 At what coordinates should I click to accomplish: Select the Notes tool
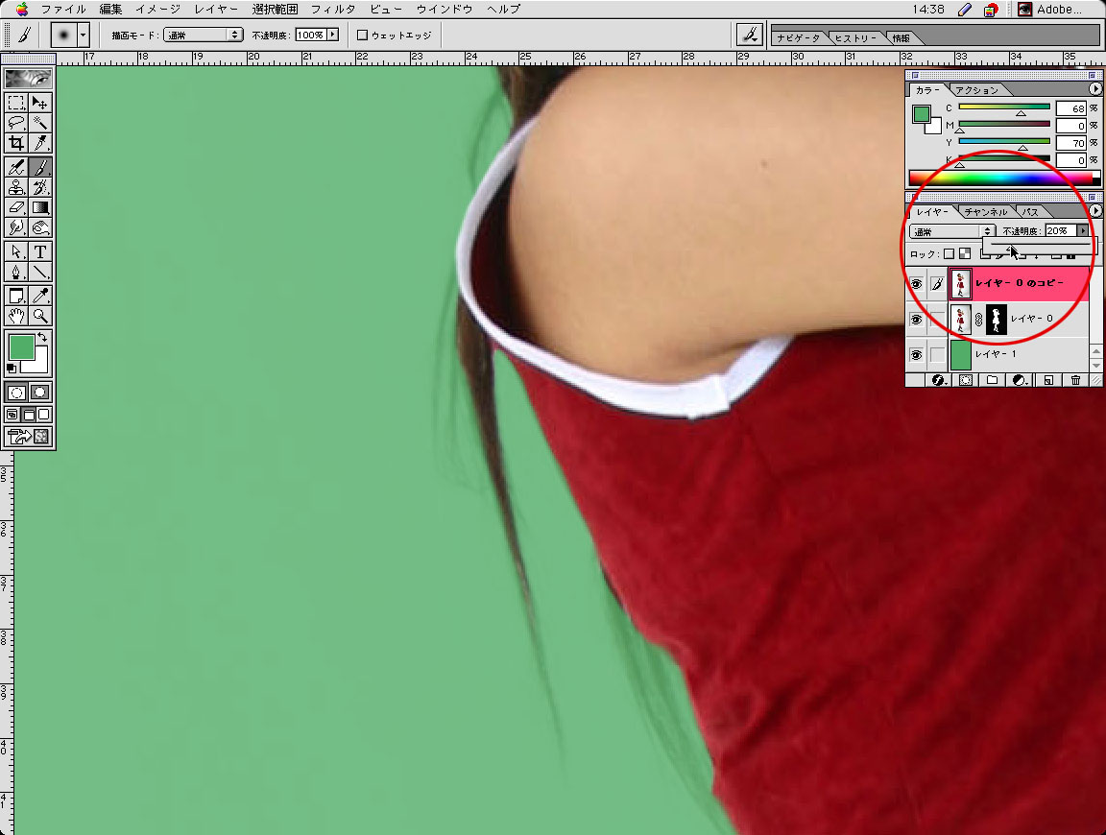(16, 296)
